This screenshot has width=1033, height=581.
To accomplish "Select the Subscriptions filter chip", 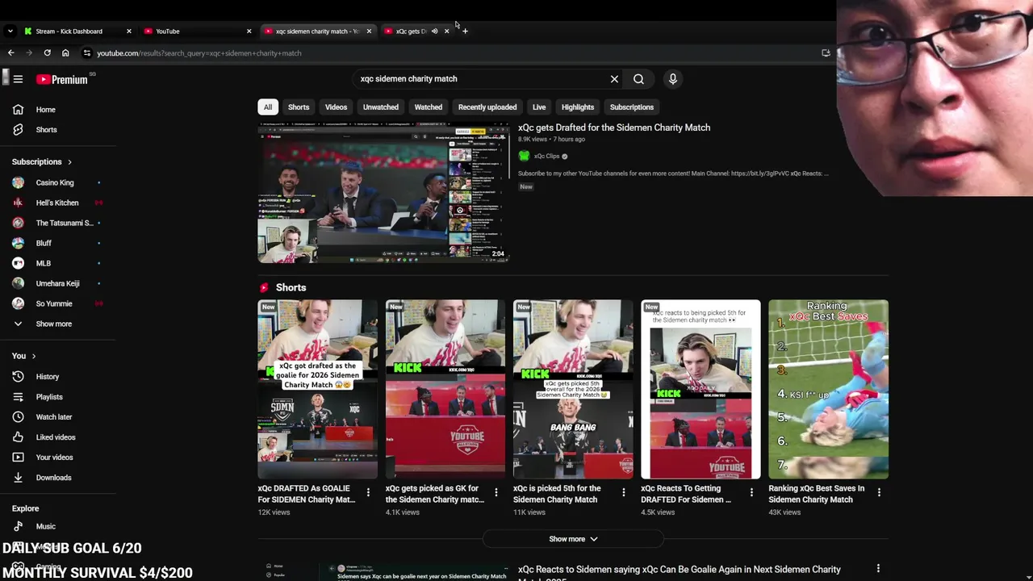I will click(x=631, y=107).
